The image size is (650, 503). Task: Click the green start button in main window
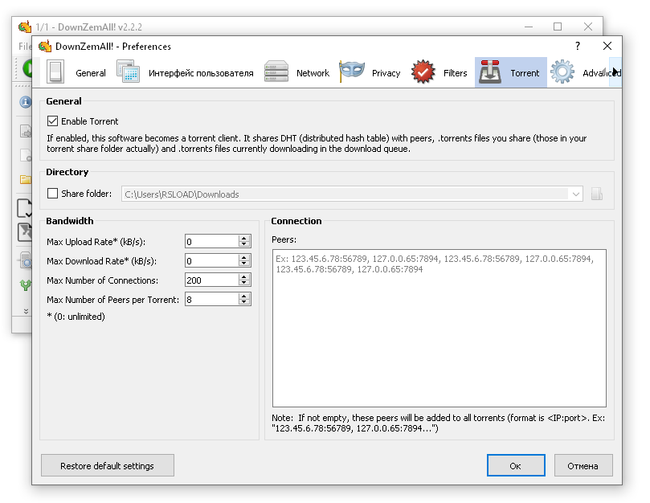[27, 68]
